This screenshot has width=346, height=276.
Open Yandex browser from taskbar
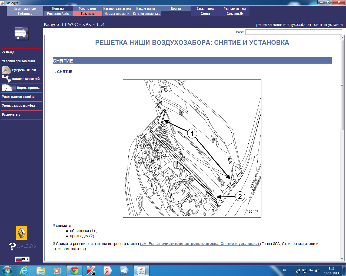(x=108, y=271)
